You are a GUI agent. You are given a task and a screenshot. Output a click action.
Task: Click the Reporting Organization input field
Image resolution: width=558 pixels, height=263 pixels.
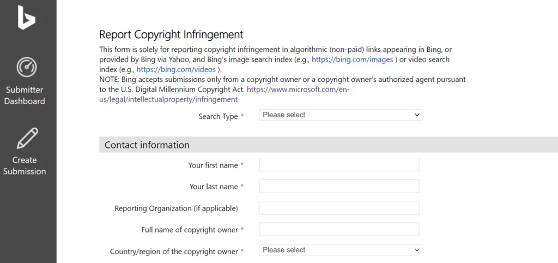(339, 208)
